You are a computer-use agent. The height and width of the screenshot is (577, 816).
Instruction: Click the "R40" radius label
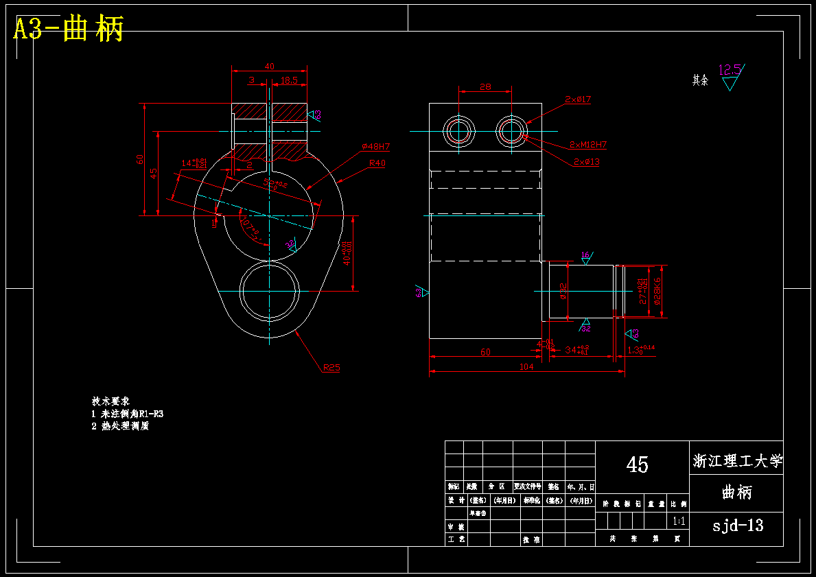point(377,163)
